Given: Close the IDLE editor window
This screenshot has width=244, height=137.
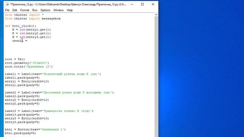Looking at the screenshot, I should click(x=153, y=4).
